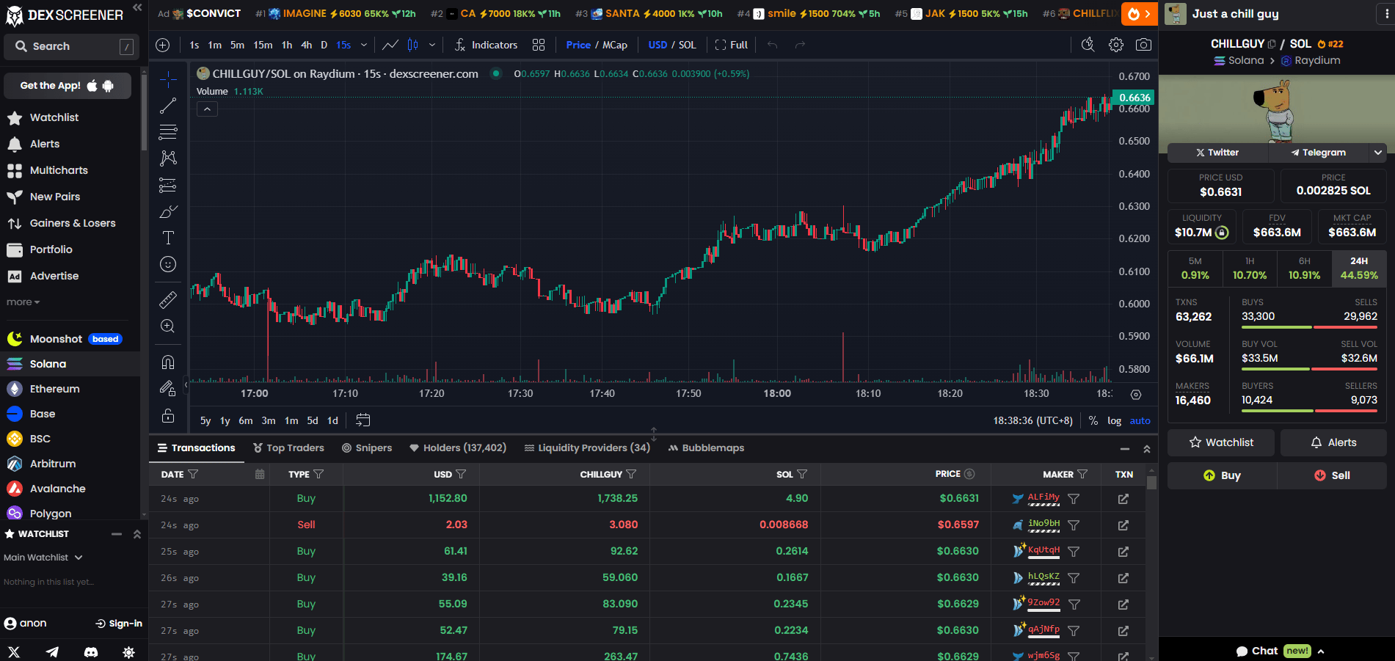Expand the more sidebar menu
This screenshot has width=1395, height=661.
(23, 302)
